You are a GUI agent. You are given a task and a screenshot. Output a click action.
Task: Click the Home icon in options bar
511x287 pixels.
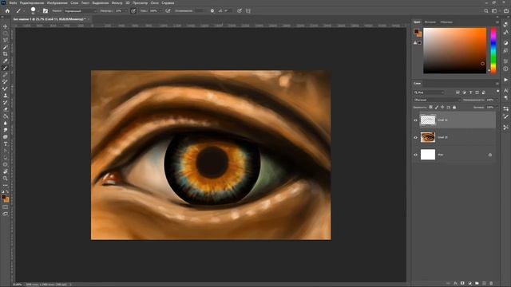7,10
